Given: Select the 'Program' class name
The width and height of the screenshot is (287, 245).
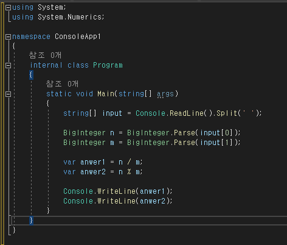Looking at the screenshot, I should pyautogui.click(x=108, y=65).
